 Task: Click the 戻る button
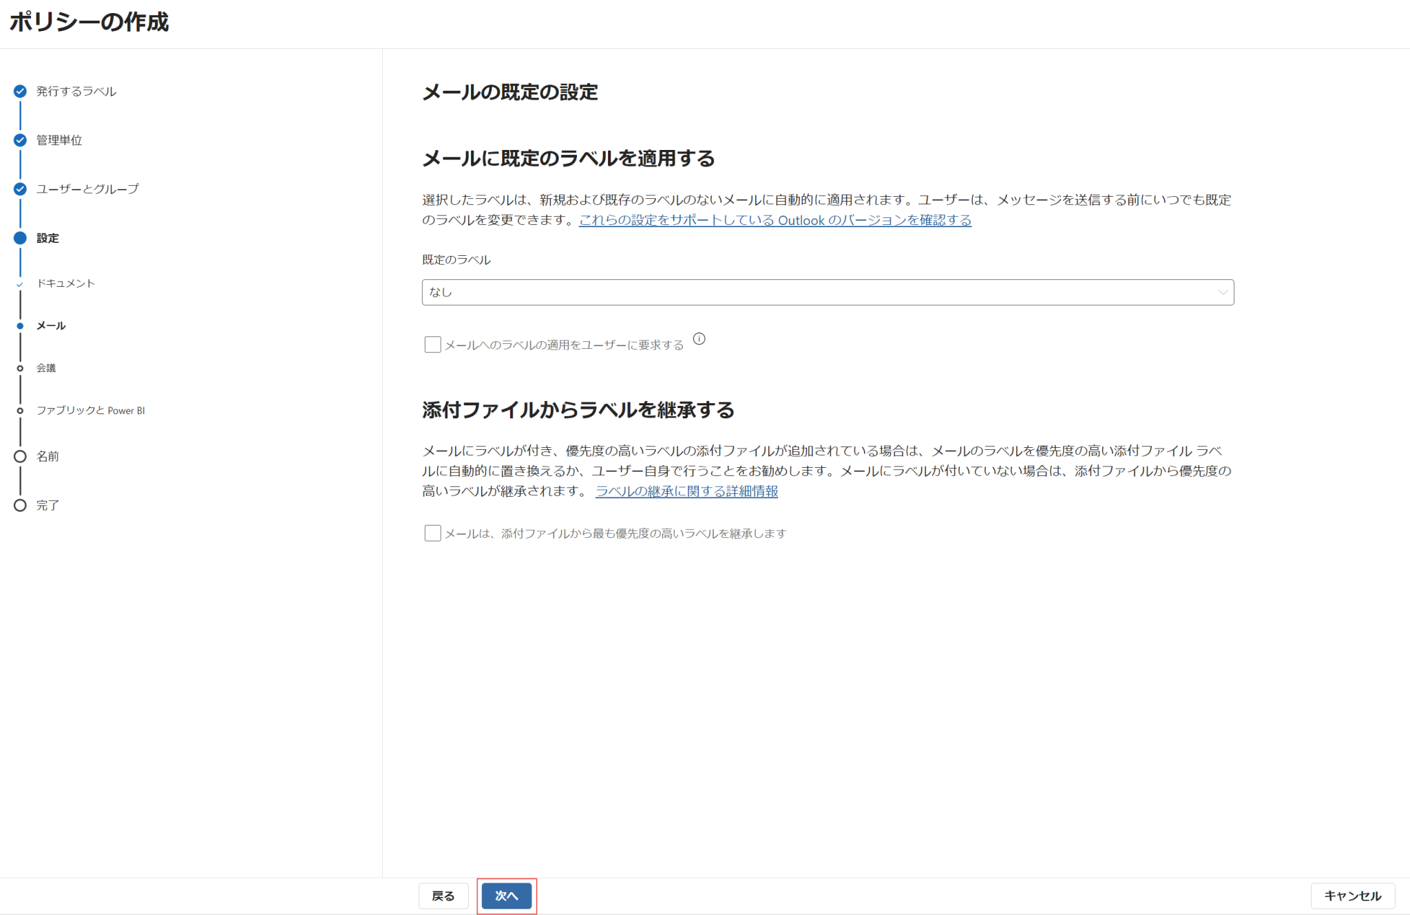pos(443,895)
